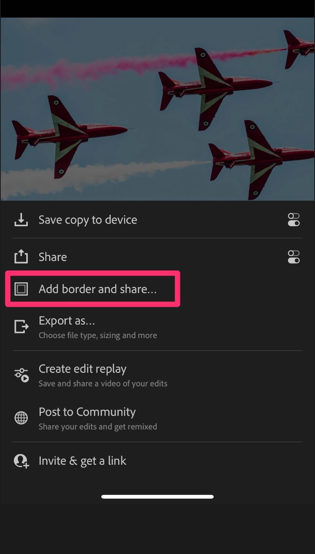Tap Save and share a video subtitle
The height and width of the screenshot is (554, 315).
[x=103, y=383]
